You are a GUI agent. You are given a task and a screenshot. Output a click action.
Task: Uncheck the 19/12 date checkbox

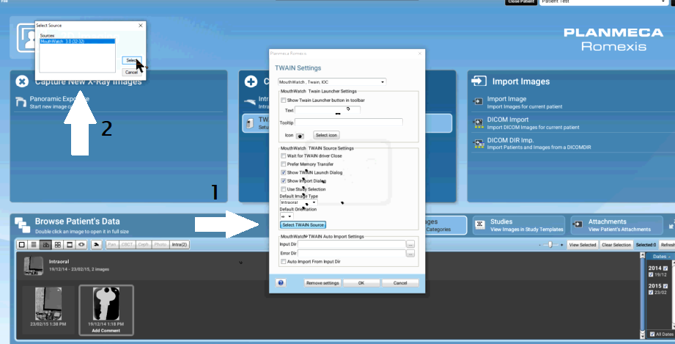pos(651,274)
